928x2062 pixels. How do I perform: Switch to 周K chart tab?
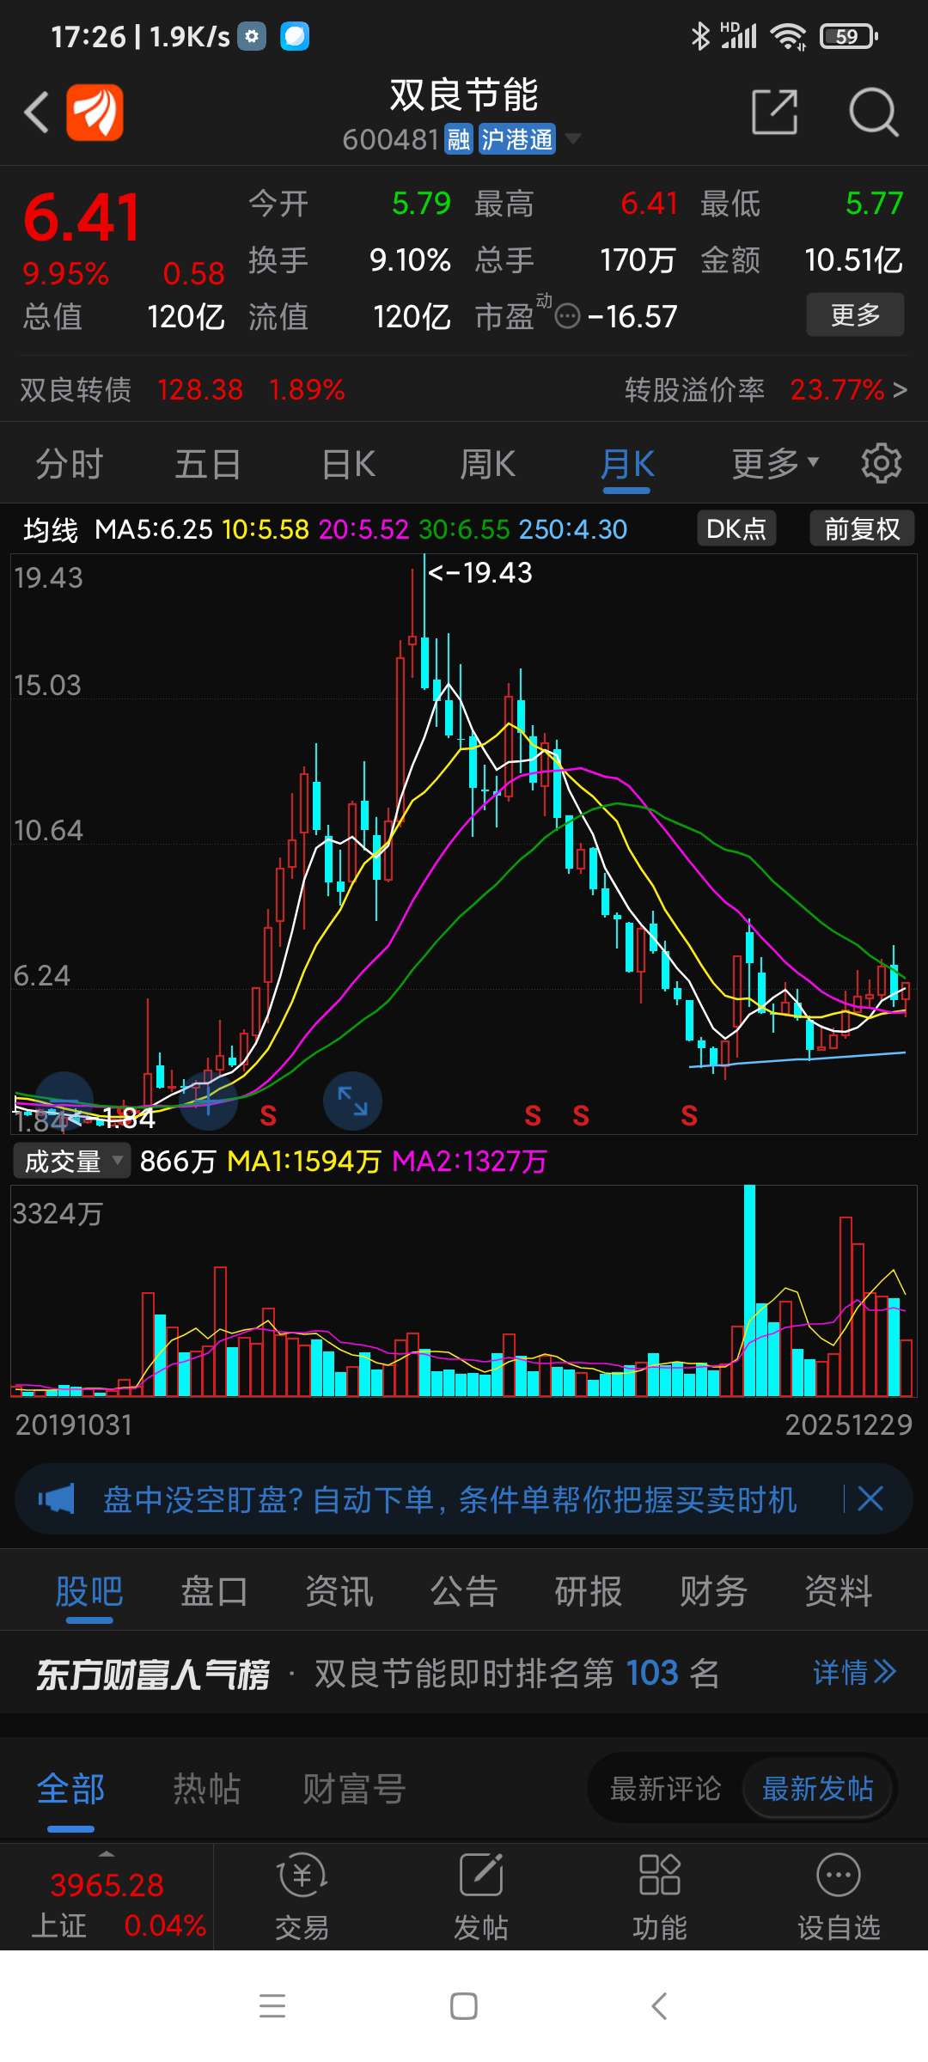[x=487, y=464]
